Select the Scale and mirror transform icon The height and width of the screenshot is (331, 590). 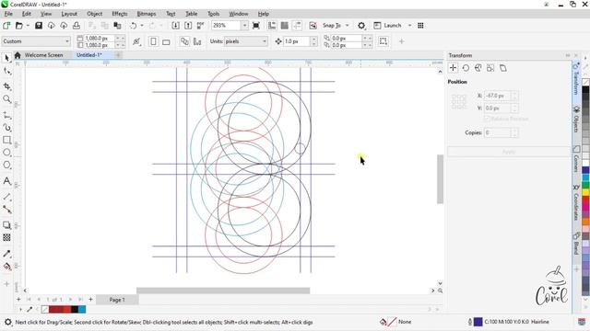[478, 68]
